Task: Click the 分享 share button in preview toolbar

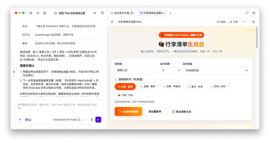Action: [x=234, y=22]
